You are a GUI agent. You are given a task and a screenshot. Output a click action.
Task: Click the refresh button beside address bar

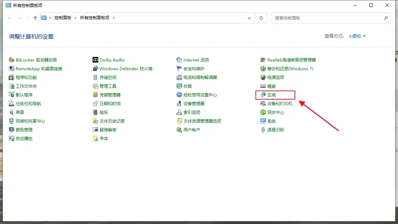[x=262, y=18]
